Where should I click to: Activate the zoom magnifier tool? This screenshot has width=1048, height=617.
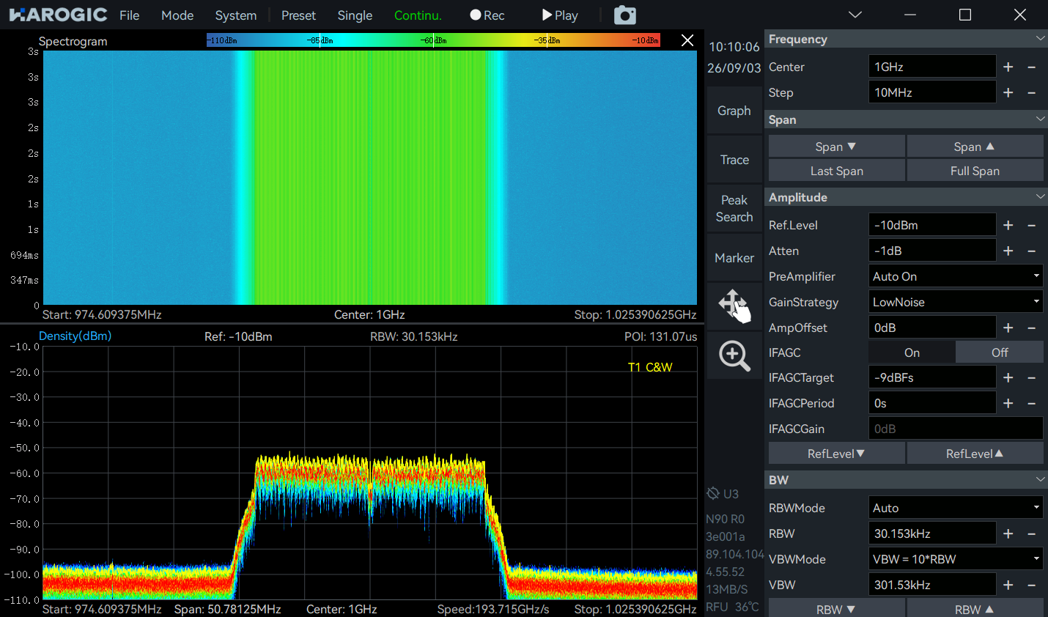(x=734, y=355)
